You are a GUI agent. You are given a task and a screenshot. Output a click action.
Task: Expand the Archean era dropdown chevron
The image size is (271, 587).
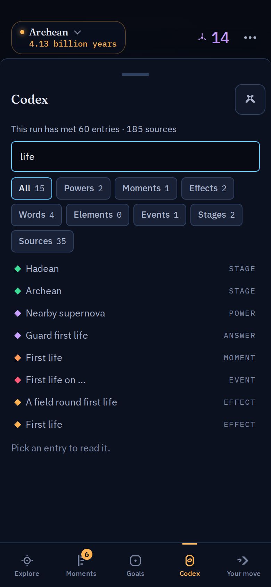(77, 32)
